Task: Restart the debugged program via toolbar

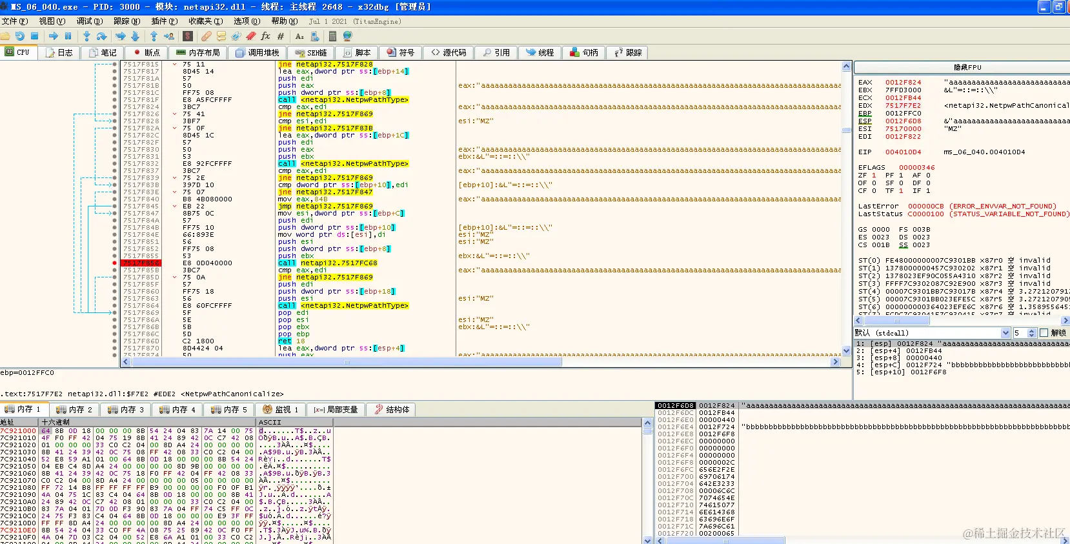Action: click(x=20, y=36)
